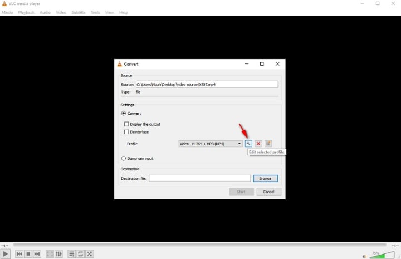Open the Profile dropdown list
401x259 pixels.
tap(210, 144)
